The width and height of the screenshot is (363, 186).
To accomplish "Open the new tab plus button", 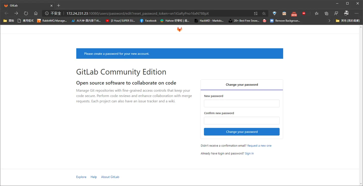I will click(x=59, y=5).
